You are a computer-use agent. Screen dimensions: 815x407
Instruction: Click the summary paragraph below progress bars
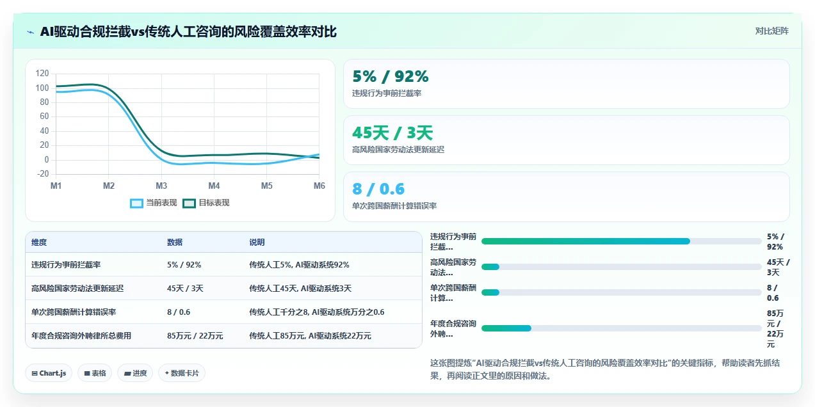(x=605, y=369)
